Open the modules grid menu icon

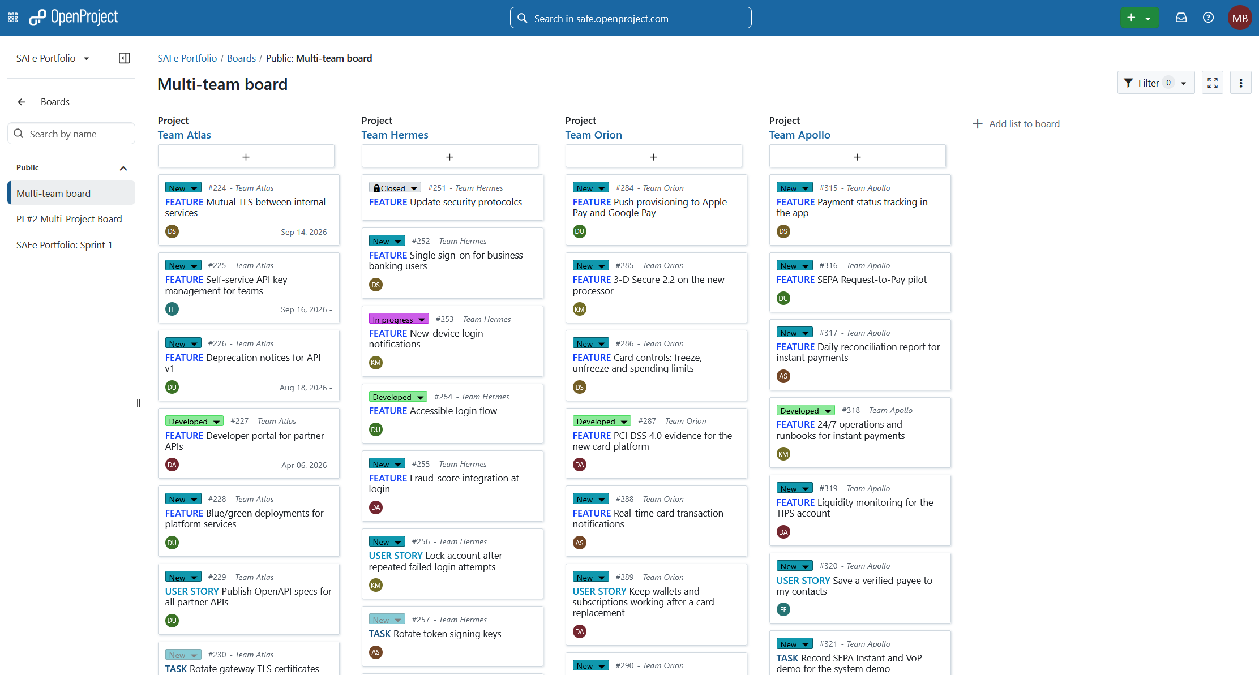pos(12,18)
